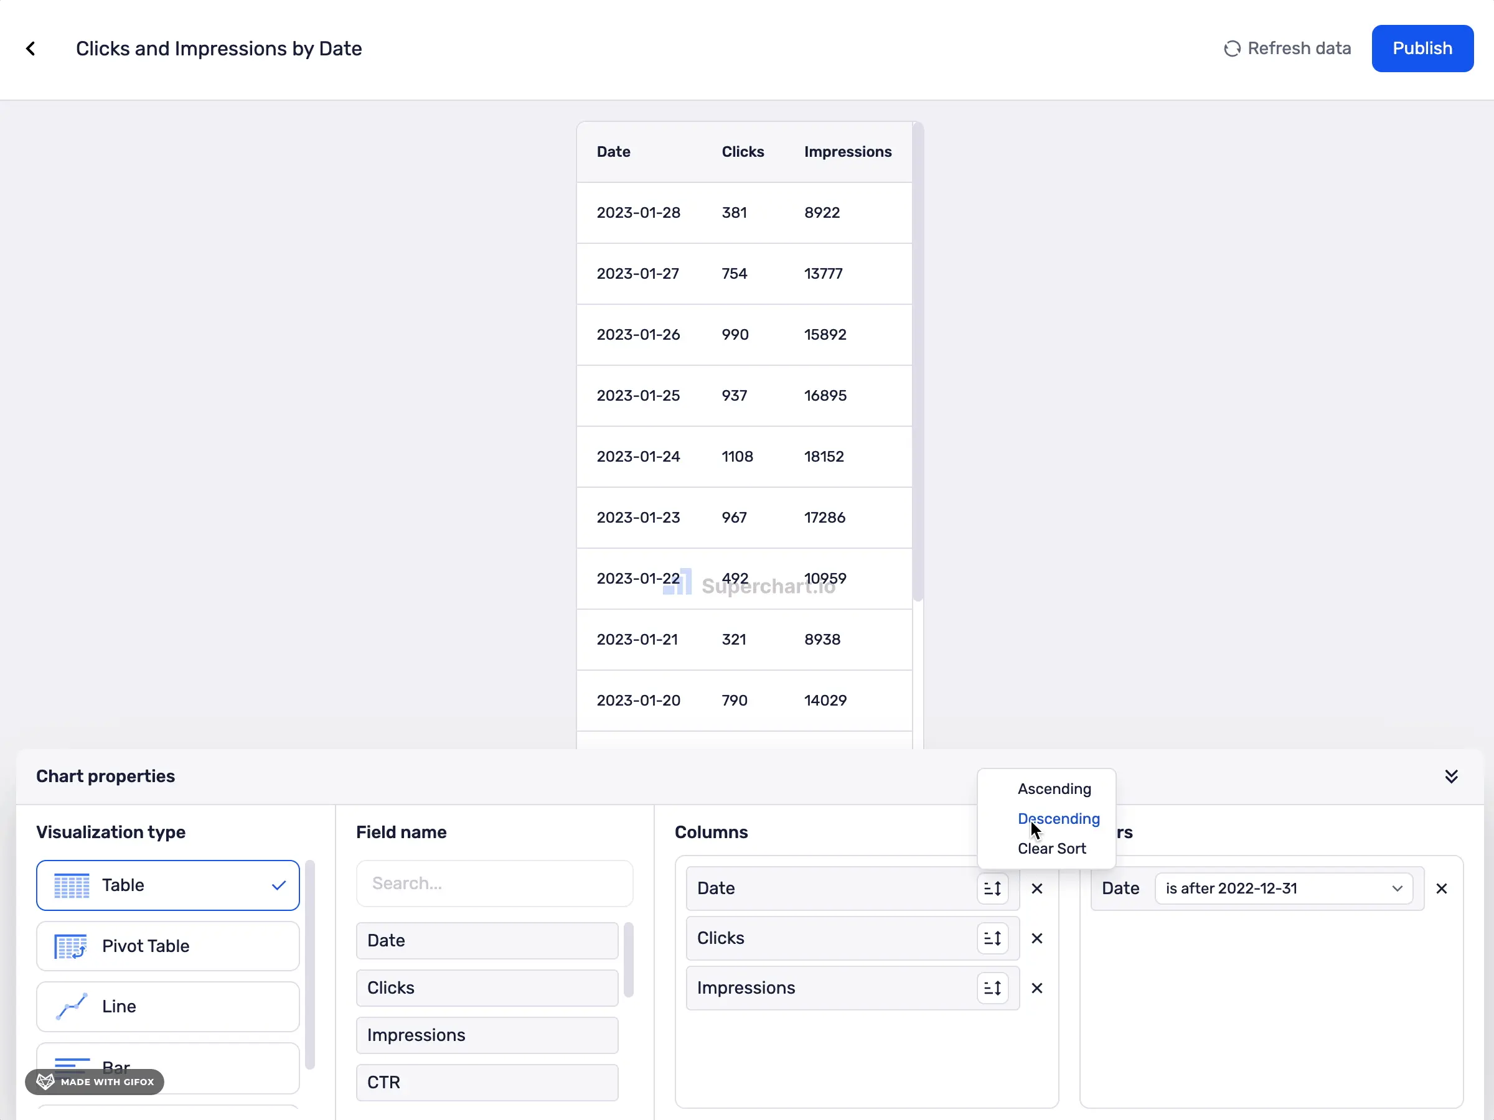Delete the Date filter with its X
The width and height of the screenshot is (1494, 1120).
click(1441, 889)
